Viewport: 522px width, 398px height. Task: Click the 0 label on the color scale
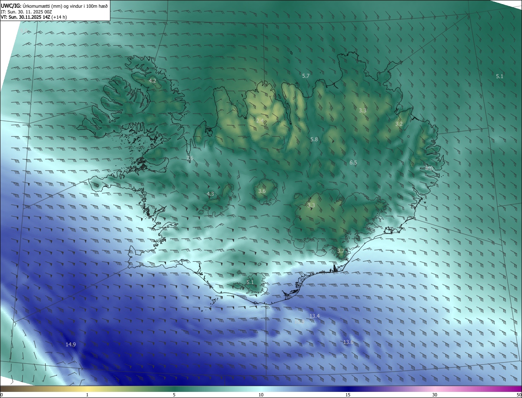click(2, 395)
